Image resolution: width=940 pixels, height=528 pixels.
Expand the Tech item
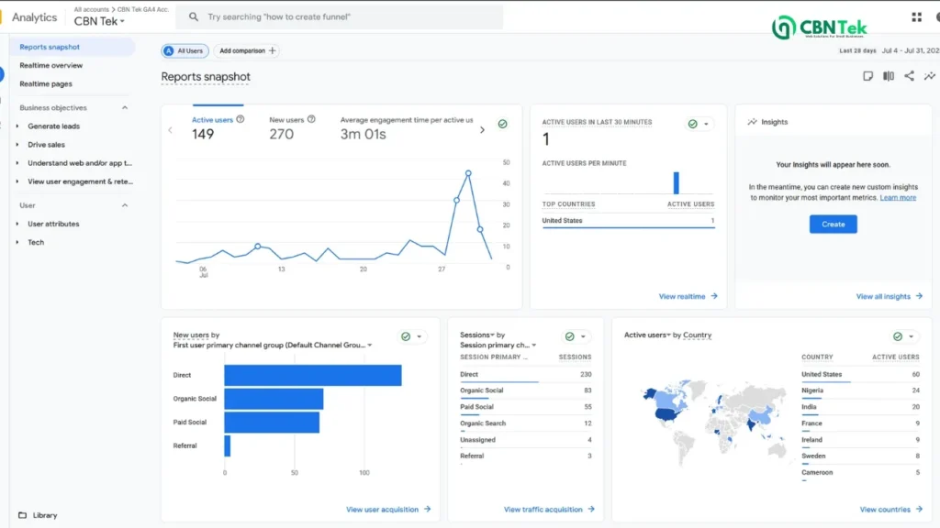click(x=17, y=242)
